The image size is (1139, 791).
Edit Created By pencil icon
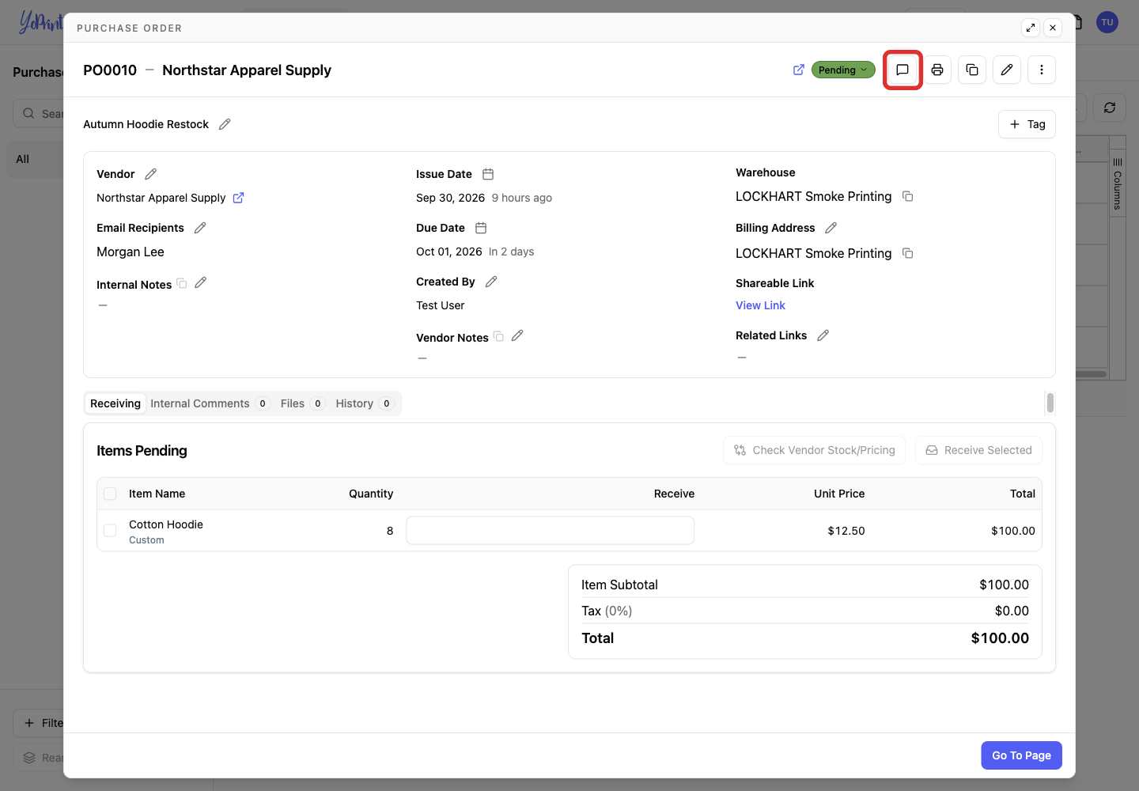click(491, 282)
